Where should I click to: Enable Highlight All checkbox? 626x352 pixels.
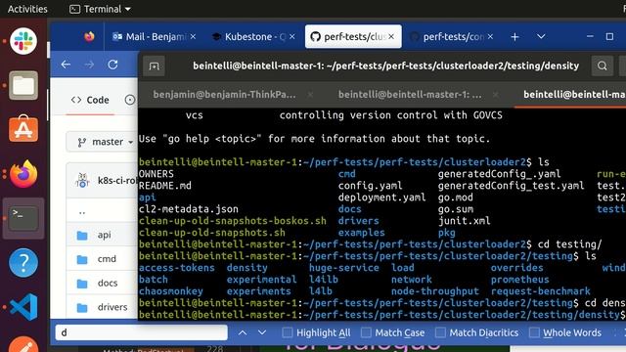(x=288, y=332)
